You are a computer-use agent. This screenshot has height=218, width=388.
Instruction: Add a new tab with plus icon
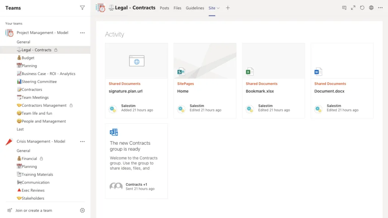[228, 8]
